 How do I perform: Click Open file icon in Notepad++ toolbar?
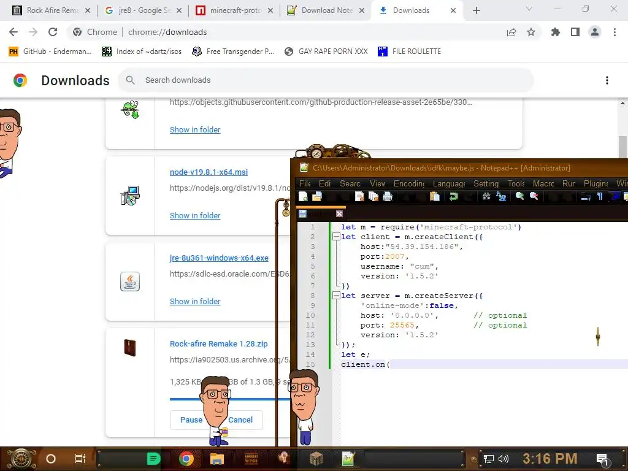pos(317,196)
